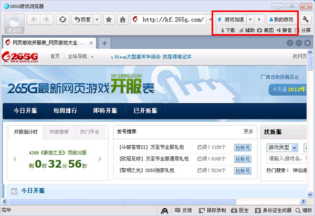Start 鼠标录制 mouse recording

(x=213, y=210)
